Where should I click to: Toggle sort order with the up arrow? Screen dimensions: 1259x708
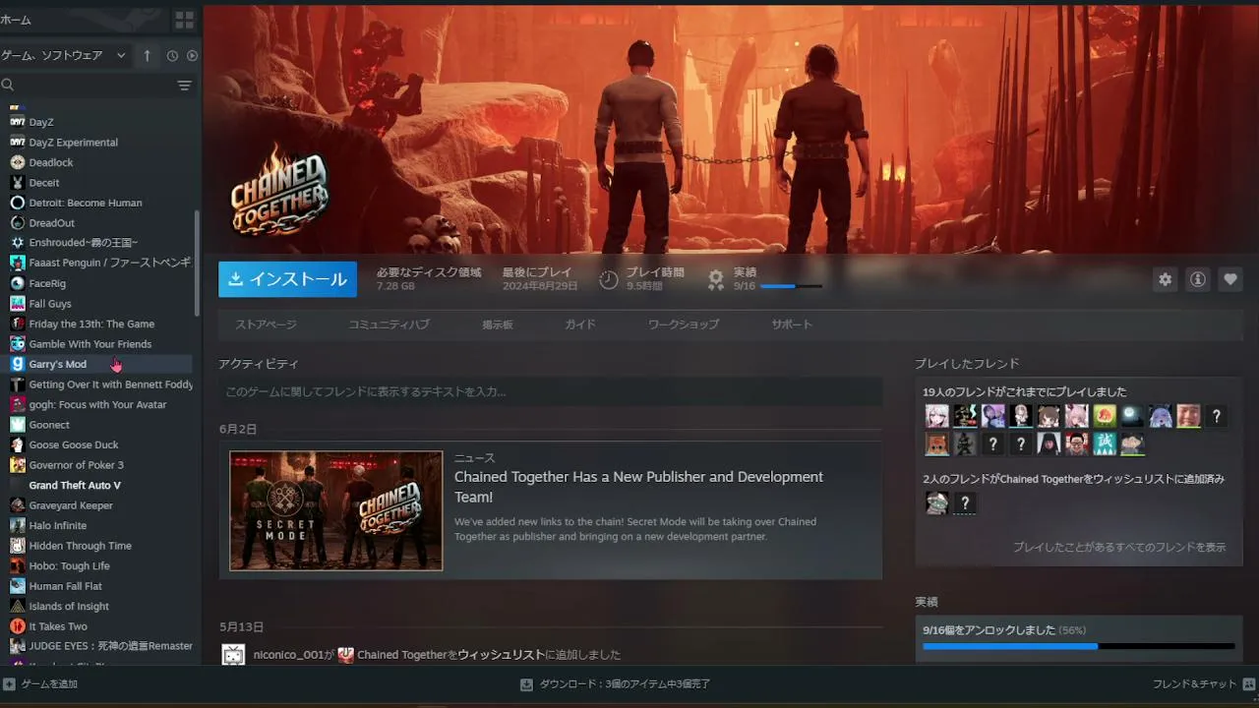(148, 56)
